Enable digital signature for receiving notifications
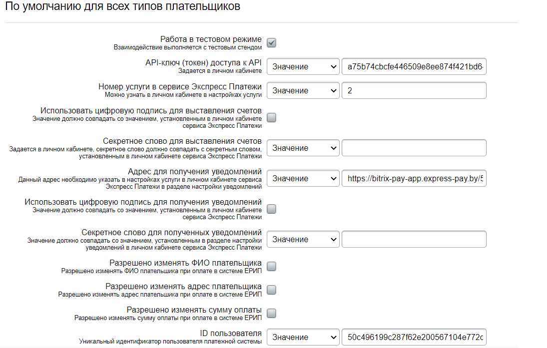Image resolution: width=547 pixels, height=348 pixels. coord(272,209)
